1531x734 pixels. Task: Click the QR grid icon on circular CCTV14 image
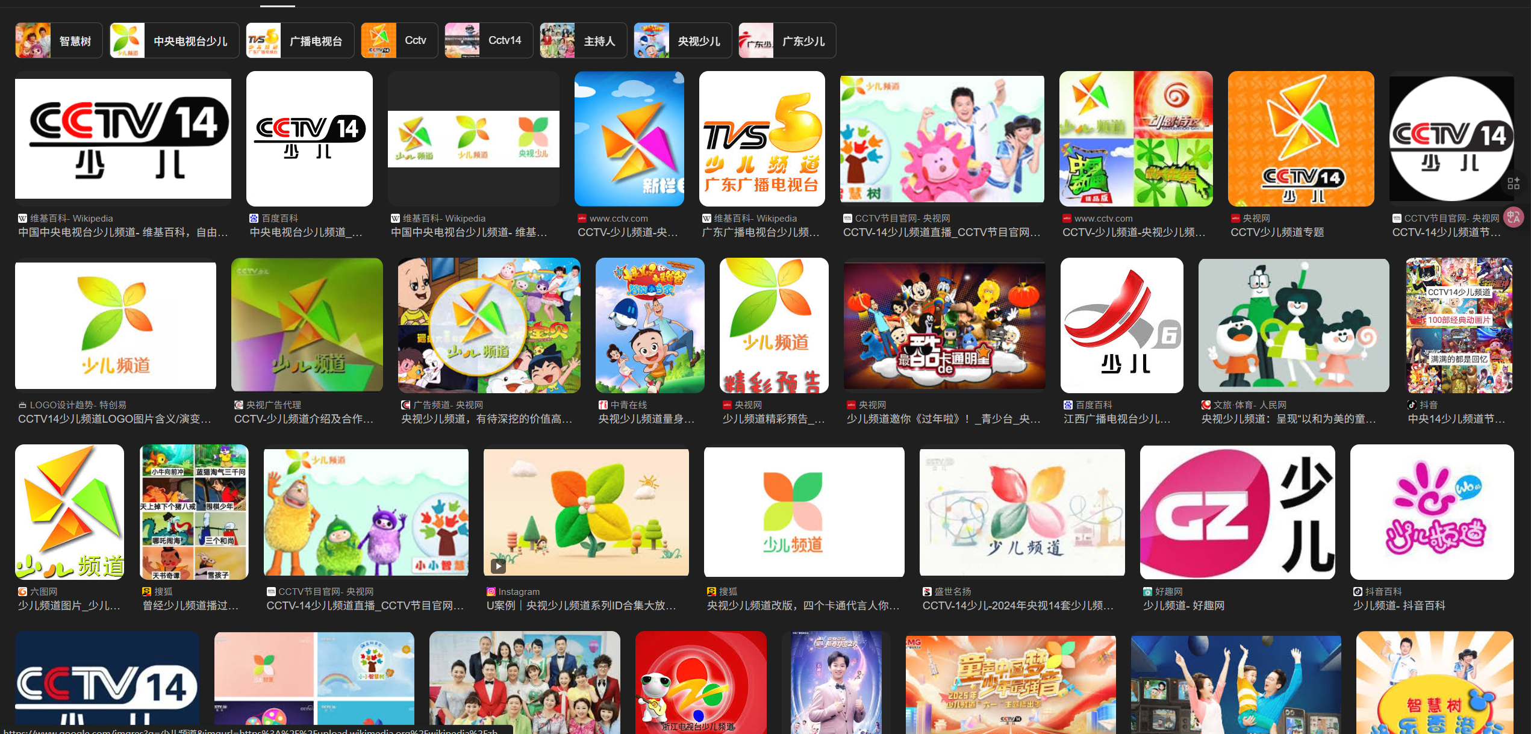pyautogui.click(x=1513, y=184)
